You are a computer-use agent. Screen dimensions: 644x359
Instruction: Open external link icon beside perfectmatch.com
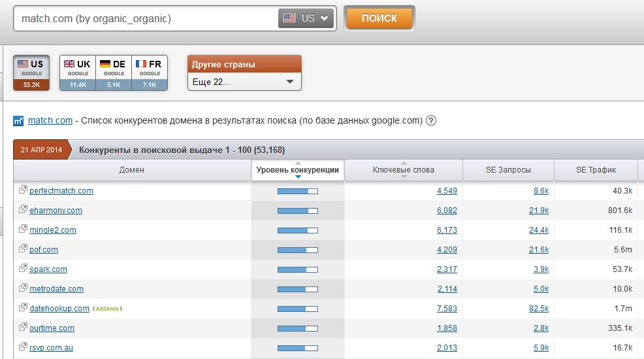pos(23,190)
